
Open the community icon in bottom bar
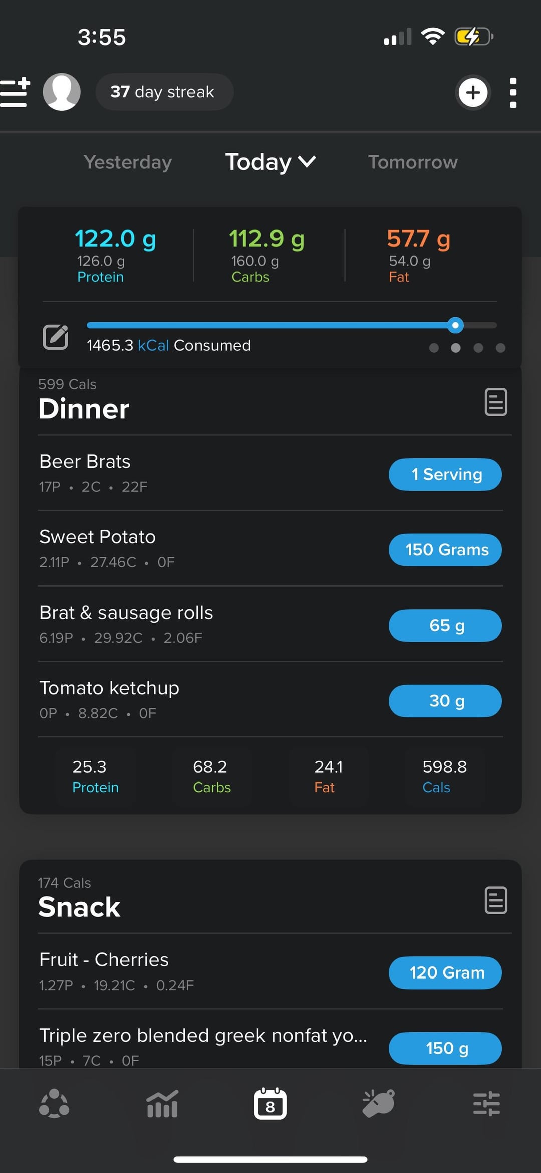[x=54, y=1104]
